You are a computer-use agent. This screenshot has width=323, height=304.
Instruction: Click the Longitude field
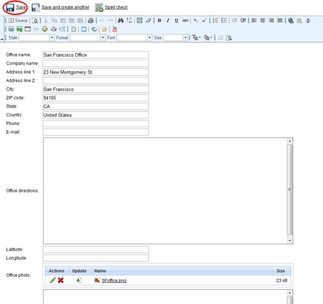pos(96,258)
